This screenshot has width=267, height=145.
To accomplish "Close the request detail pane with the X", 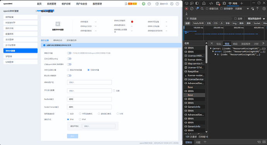I will tap(212, 43).
